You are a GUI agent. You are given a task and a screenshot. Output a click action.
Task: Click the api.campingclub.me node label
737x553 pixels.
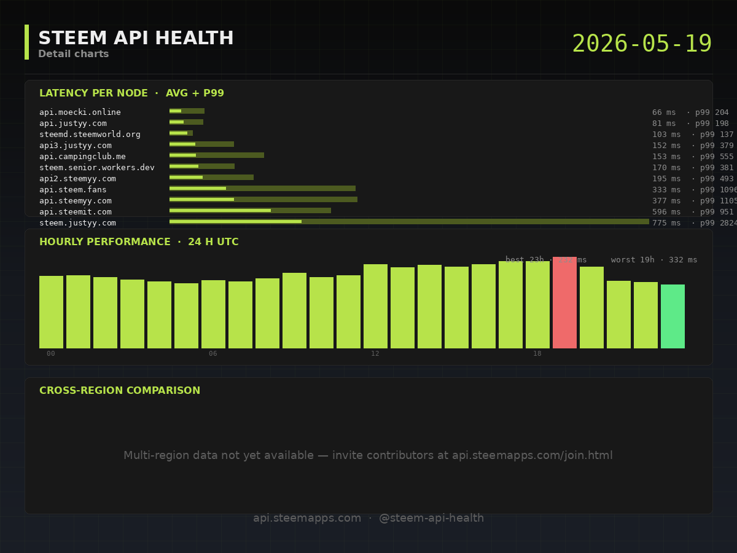click(82, 157)
